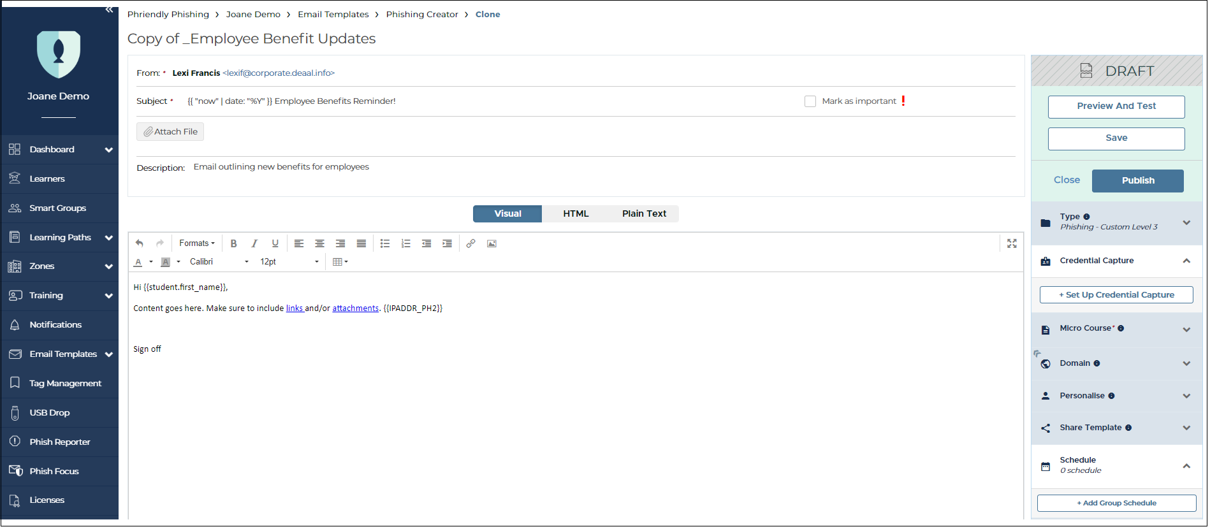This screenshot has height=529, width=1210.
Task: Undo the last edit in the editor
Action: [x=140, y=243]
